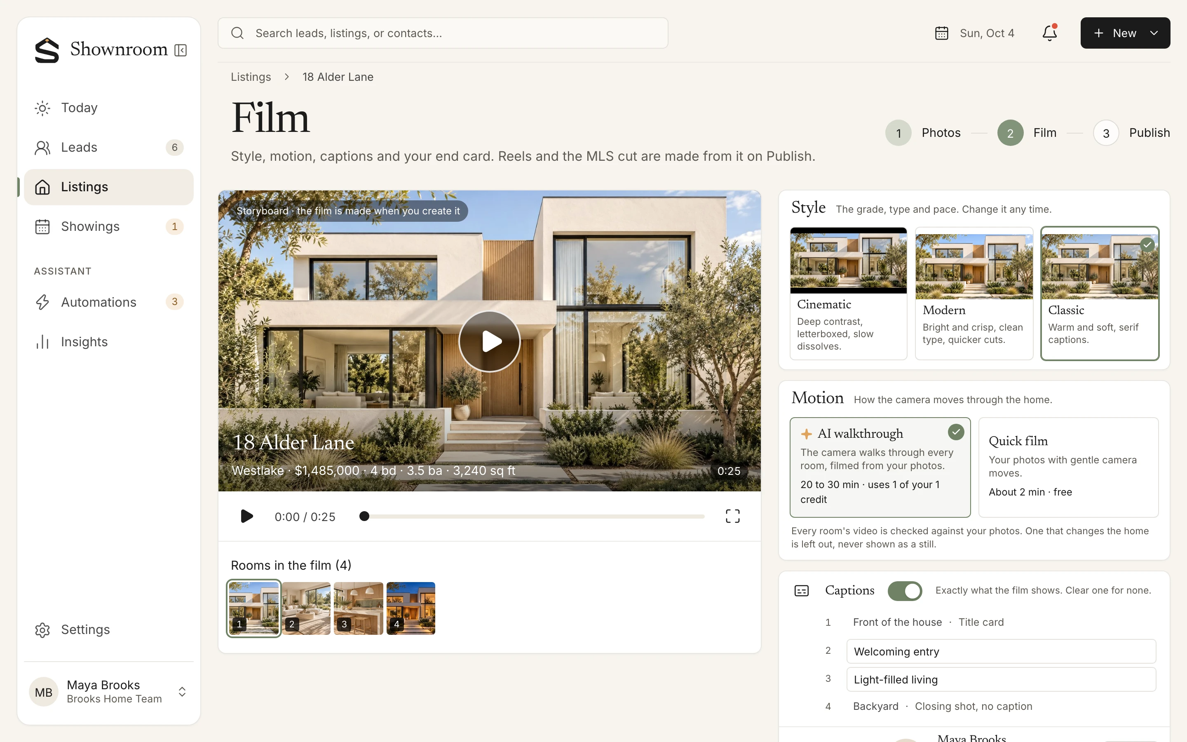Click the search magnifier icon
This screenshot has height=742, width=1187.
pyautogui.click(x=237, y=33)
